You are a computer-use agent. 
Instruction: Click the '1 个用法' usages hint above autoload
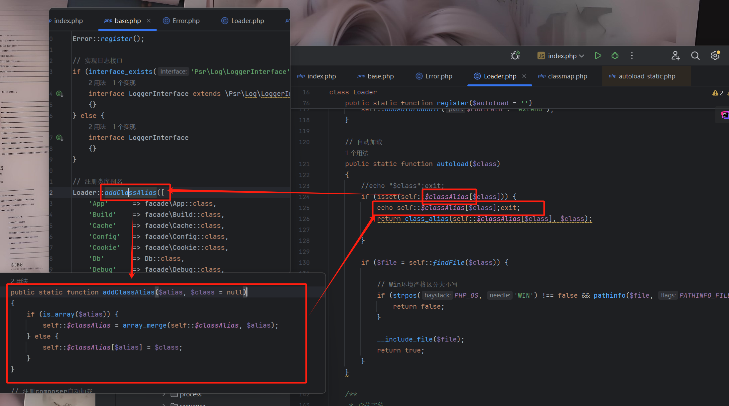tap(357, 153)
